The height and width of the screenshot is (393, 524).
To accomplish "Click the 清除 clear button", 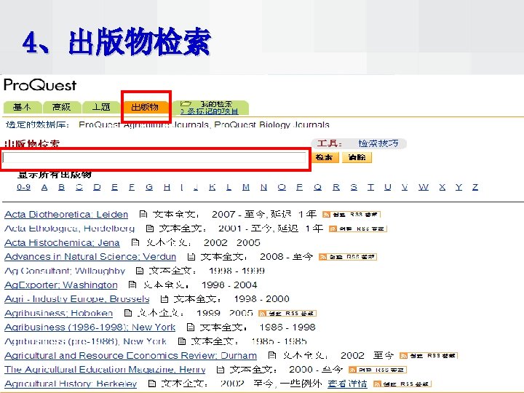I will click(357, 157).
